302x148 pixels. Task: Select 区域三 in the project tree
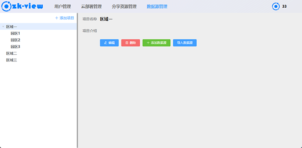point(11,60)
